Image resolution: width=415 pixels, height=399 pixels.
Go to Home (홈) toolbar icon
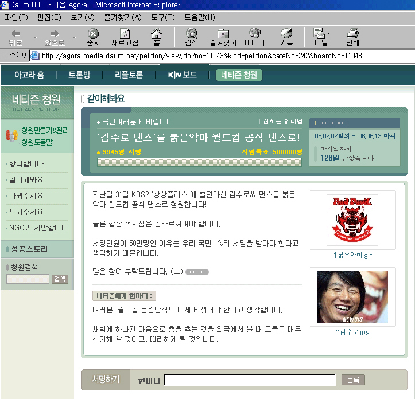[x=156, y=34]
